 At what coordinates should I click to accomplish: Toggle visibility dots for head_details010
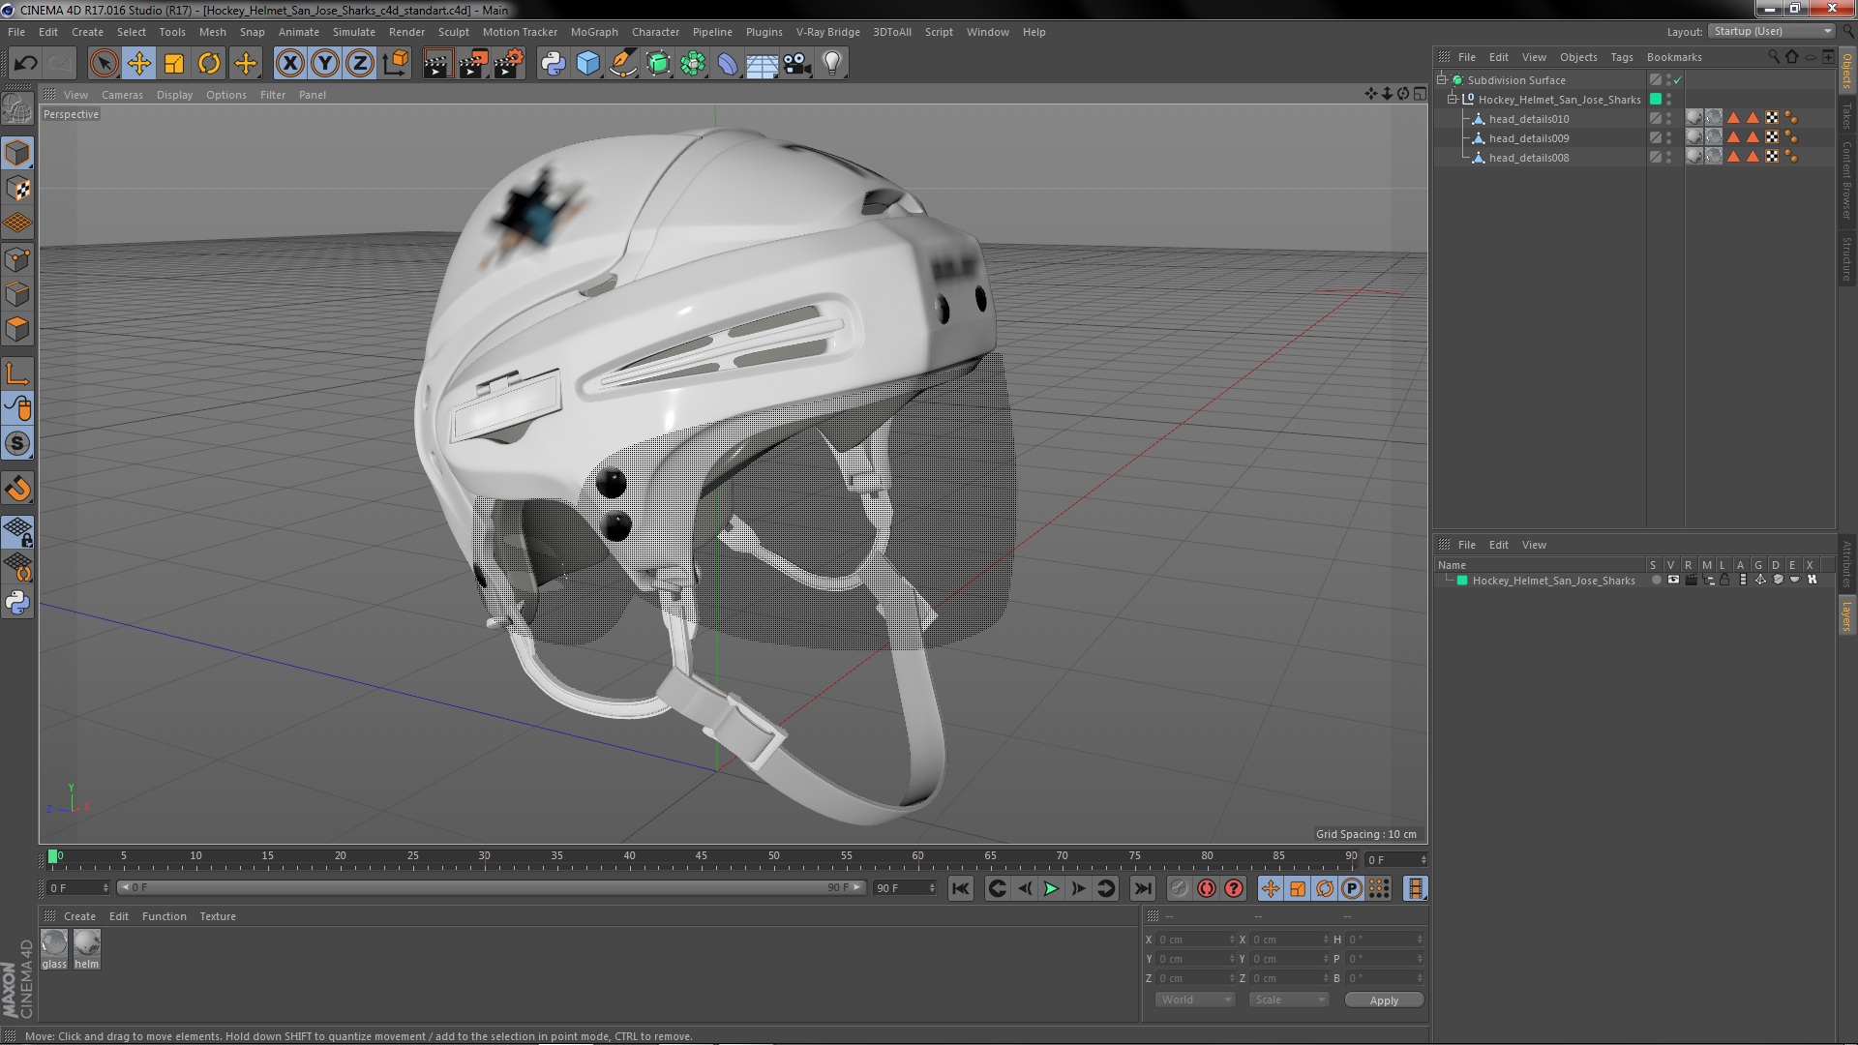pyautogui.click(x=1668, y=119)
